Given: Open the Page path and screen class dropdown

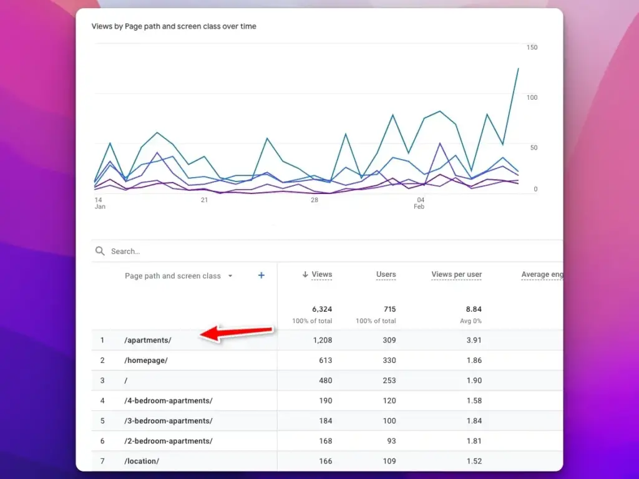Looking at the screenshot, I should coord(230,276).
